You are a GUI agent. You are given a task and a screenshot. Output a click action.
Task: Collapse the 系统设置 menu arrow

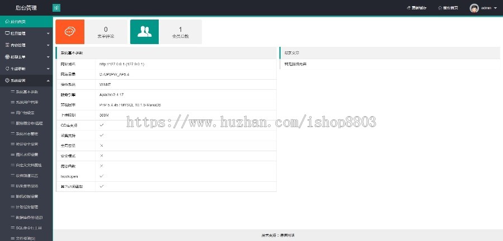[48, 81]
